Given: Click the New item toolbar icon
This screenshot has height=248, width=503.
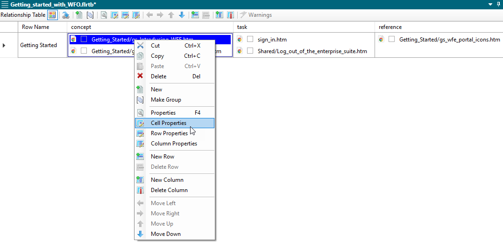Looking at the screenshot, I should coord(79,15).
